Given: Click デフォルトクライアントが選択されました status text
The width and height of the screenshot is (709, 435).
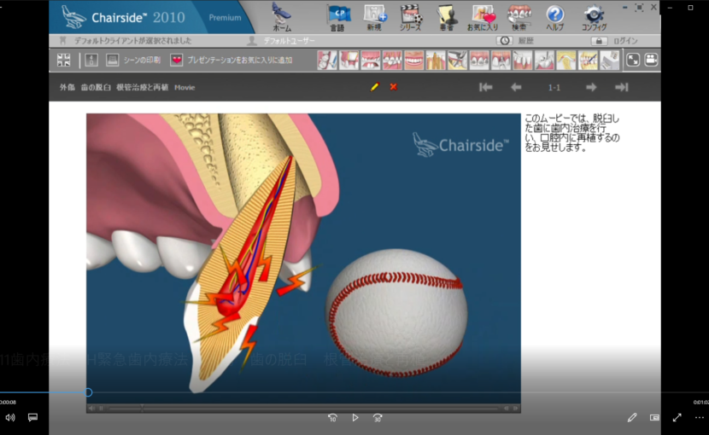Looking at the screenshot, I should tap(133, 41).
